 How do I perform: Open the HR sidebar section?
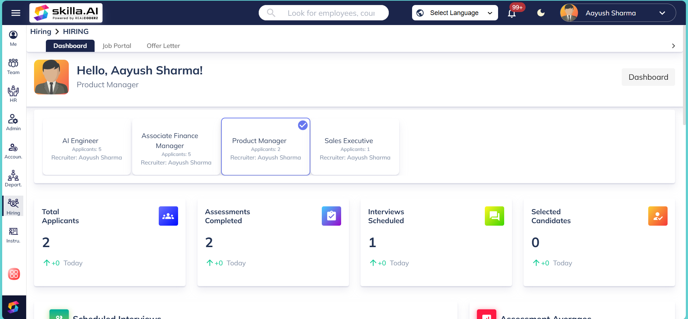13,94
